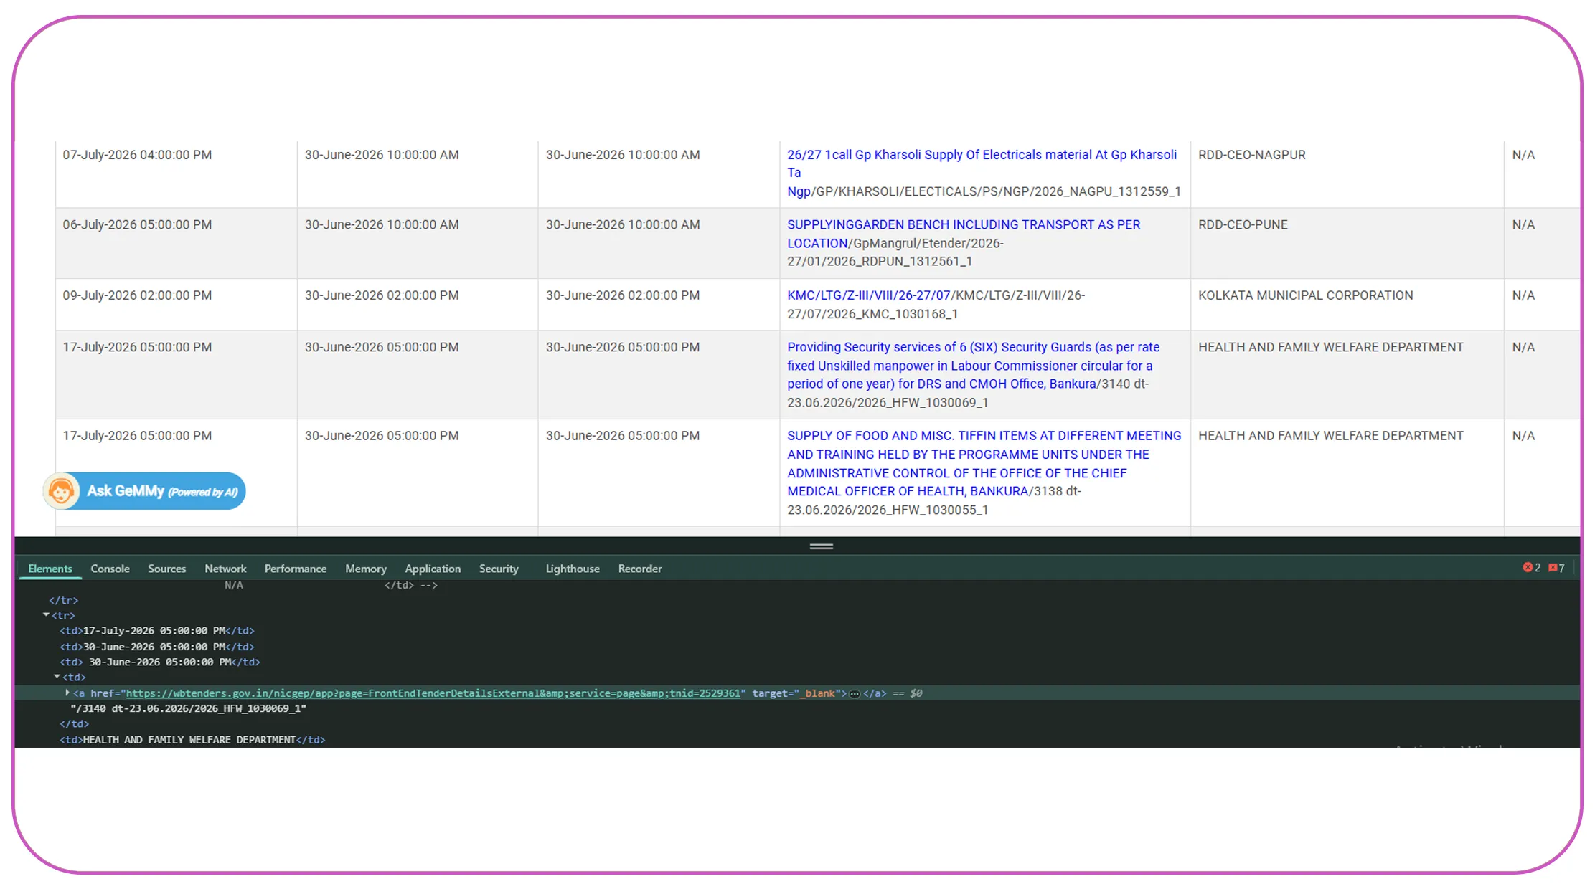Switch to the Console tab
The height and width of the screenshot is (889, 1595).
pyautogui.click(x=110, y=569)
